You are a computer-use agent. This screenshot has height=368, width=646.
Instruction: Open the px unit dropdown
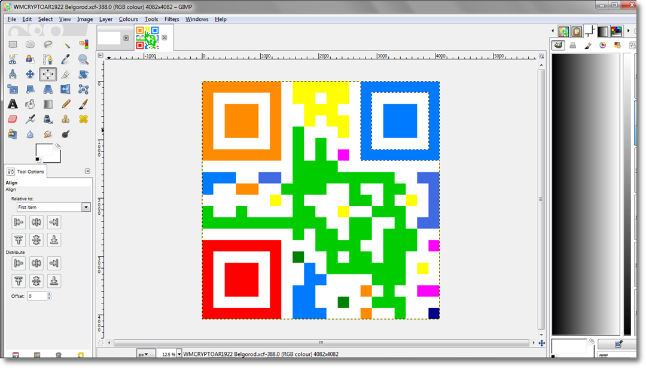point(146,354)
